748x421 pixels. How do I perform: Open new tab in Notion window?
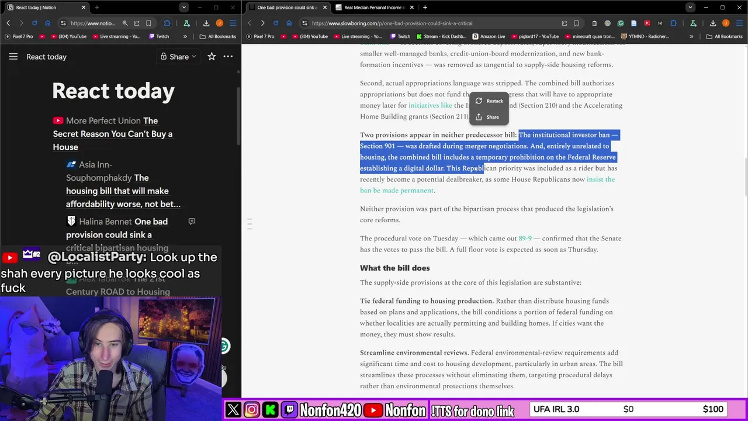point(96,8)
